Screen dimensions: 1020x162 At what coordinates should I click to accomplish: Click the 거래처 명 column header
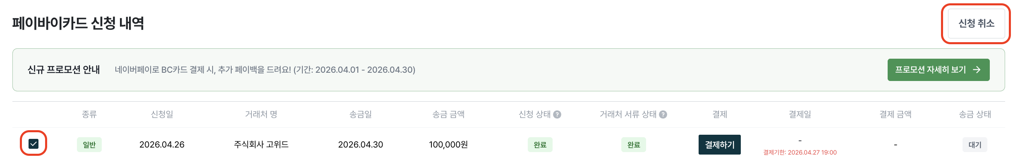tap(261, 114)
